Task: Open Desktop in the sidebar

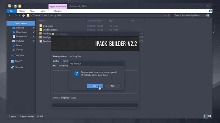Action: 20,28
